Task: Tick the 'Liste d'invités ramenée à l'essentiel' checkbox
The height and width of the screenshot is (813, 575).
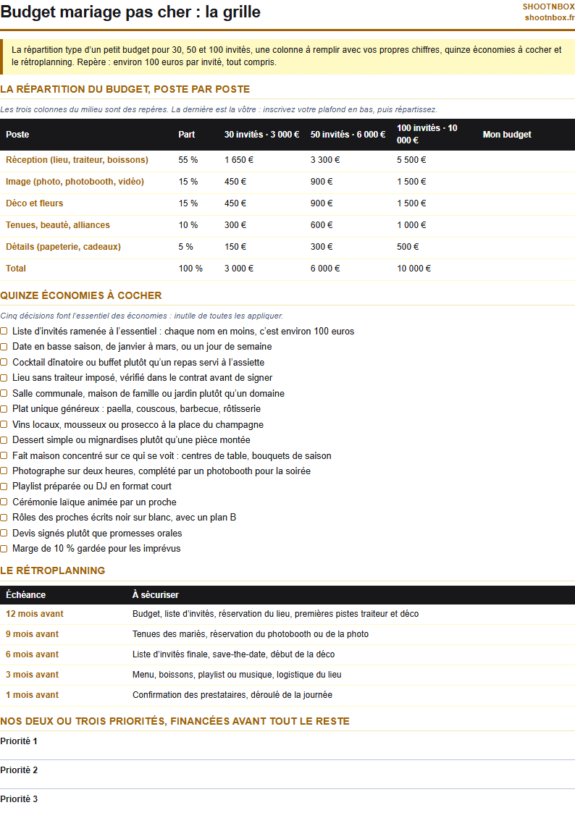Action: [x=4, y=332]
